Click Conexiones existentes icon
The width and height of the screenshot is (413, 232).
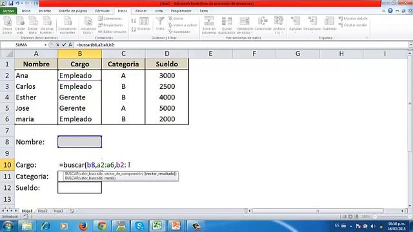[x=67, y=25]
